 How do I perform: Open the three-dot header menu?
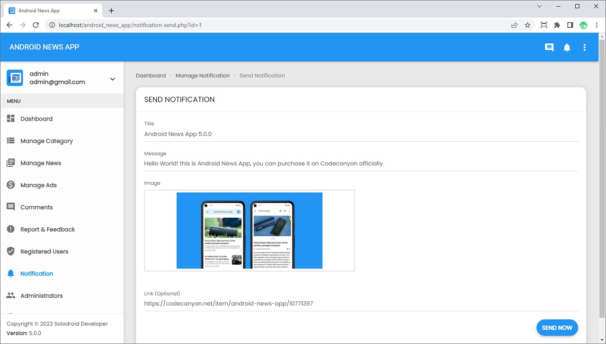585,47
